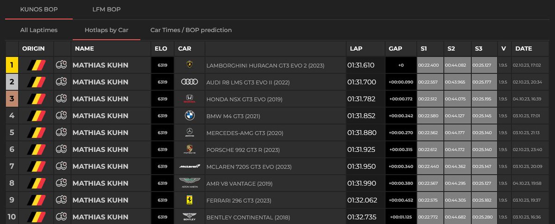Sort by the ELO column header
Screen dimensions: 555x224
161,48
